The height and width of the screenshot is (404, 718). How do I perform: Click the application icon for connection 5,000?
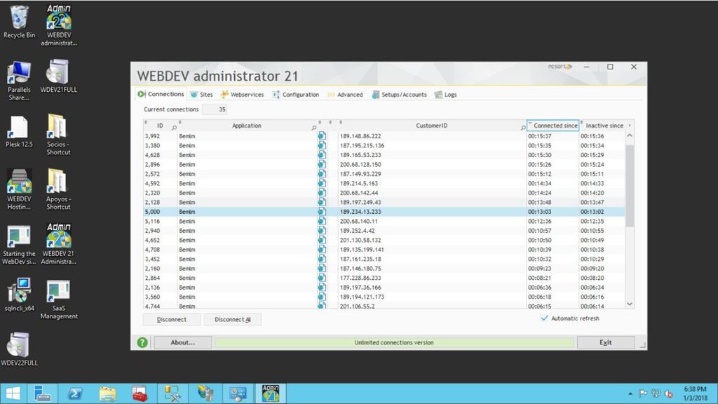pos(322,212)
